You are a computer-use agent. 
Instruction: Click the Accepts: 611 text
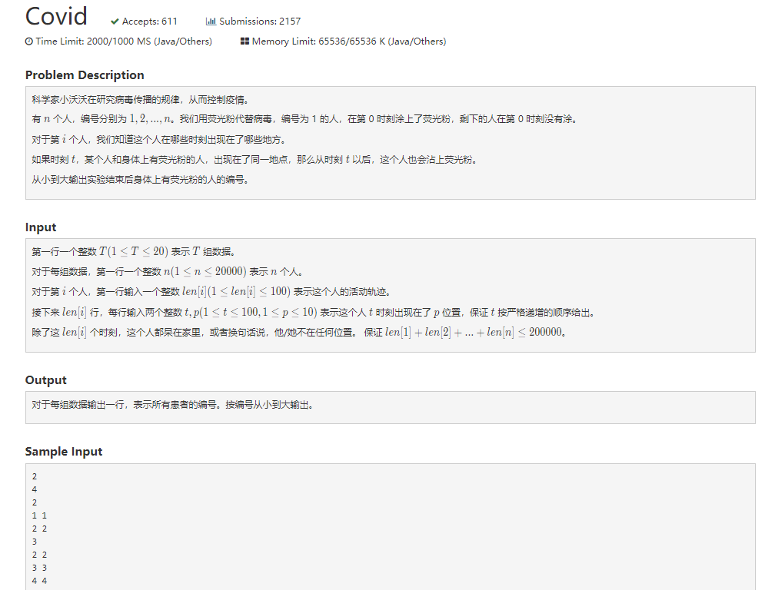pos(150,22)
